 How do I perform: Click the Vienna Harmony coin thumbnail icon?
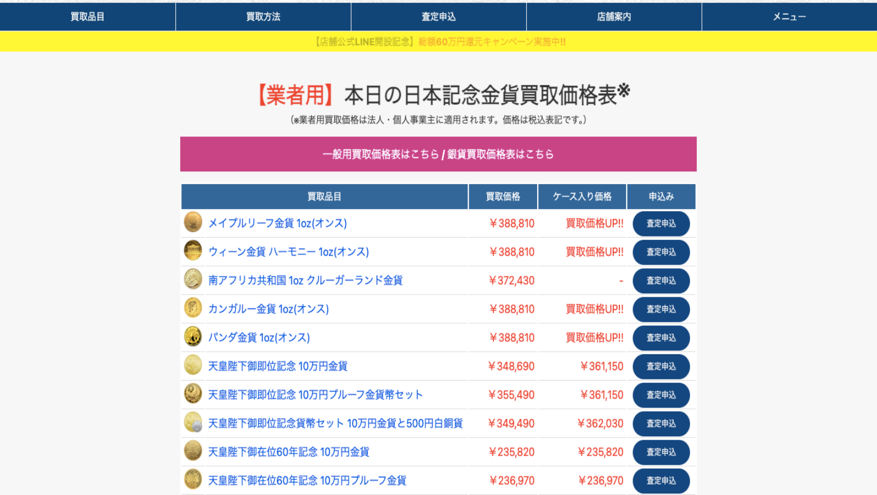pyautogui.click(x=193, y=251)
